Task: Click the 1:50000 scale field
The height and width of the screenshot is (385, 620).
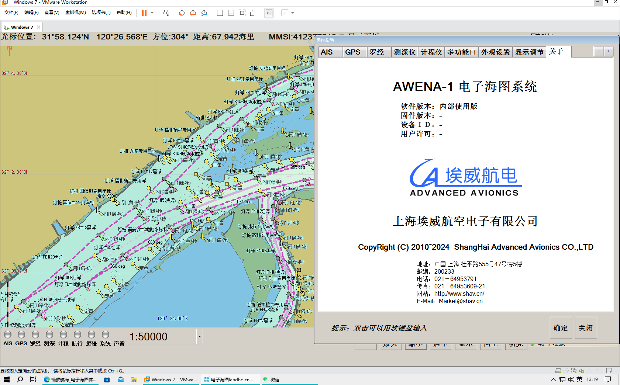Action: (162, 336)
